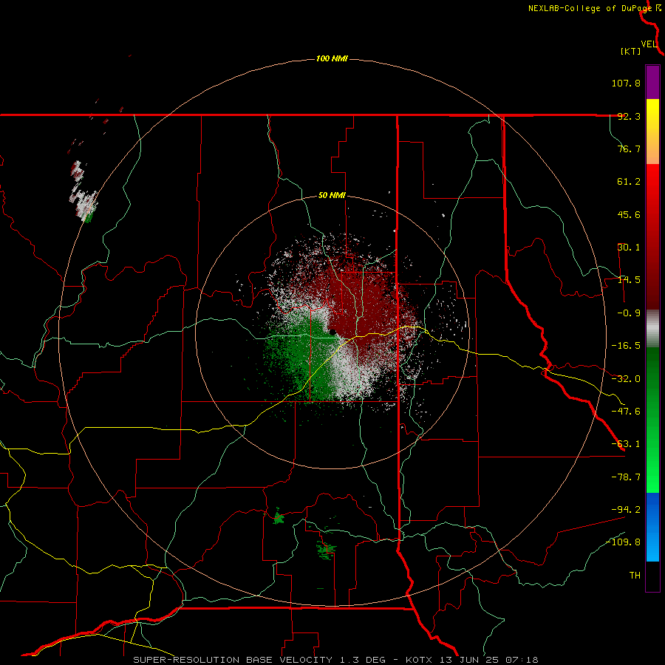This screenshot has height=665, width=665.
Task: Click the -0.9 velocity scale value
Action: pos(629,313)
